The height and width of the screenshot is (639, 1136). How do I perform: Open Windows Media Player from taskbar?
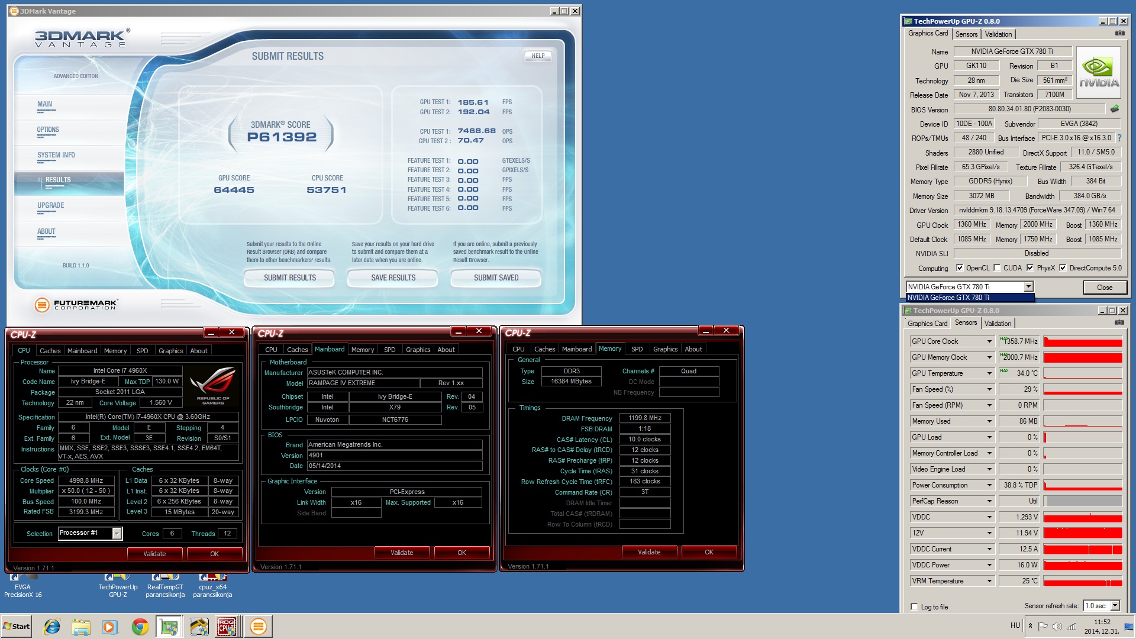pos(110,627)
